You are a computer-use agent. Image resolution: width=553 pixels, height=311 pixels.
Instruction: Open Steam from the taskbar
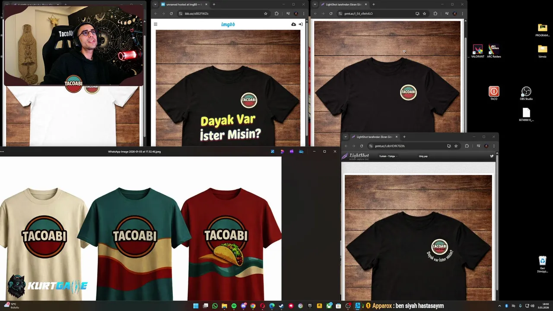(x=281, y=306)
